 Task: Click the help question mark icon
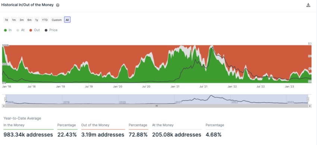[57, 6]
